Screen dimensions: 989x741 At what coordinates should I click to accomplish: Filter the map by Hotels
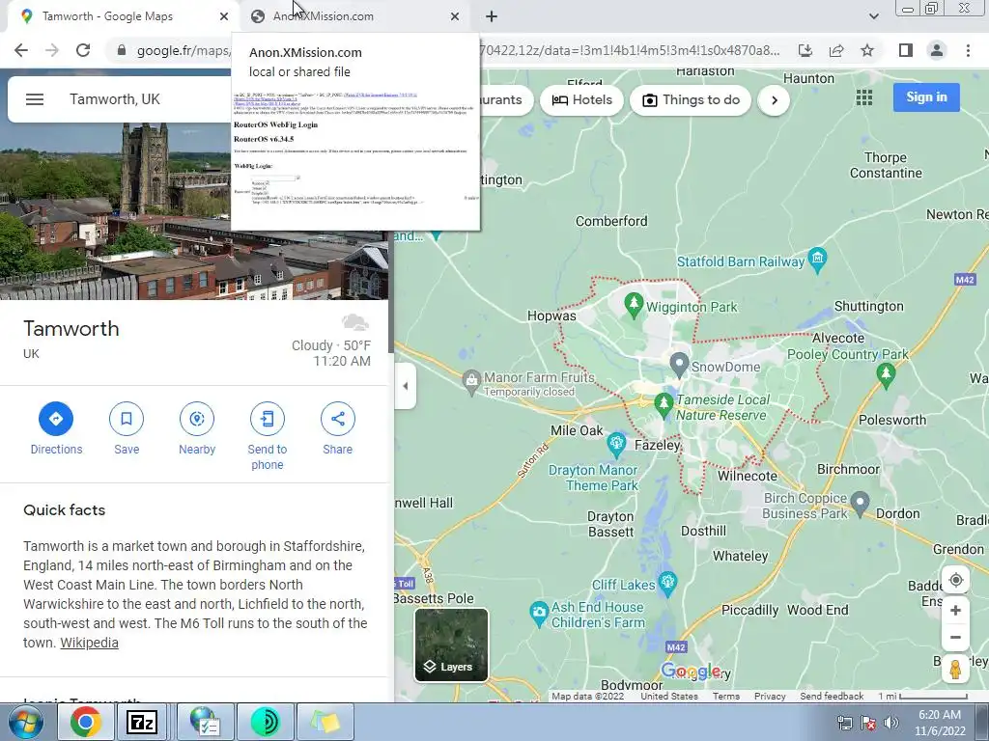pos(581,100)
